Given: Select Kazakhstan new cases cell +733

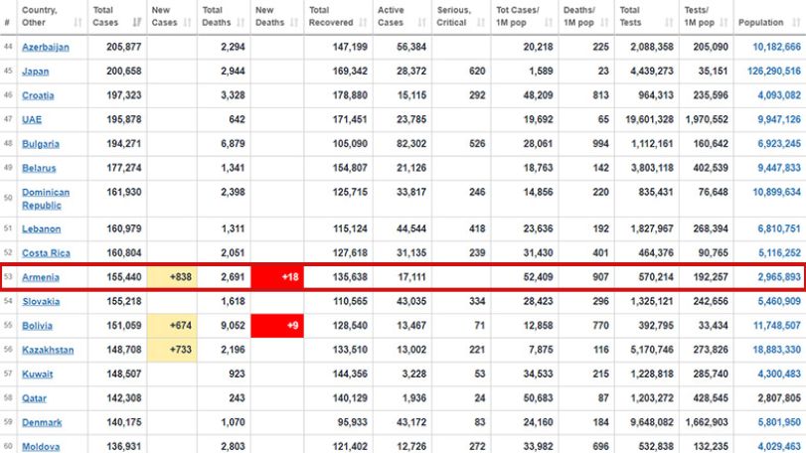Looking at the screenshot, I should pyautogui.click(x=172, y=350).
